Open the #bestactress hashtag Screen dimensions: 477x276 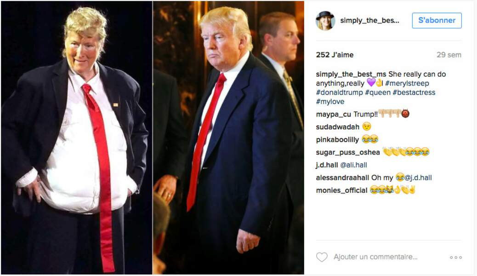[414, 92]
